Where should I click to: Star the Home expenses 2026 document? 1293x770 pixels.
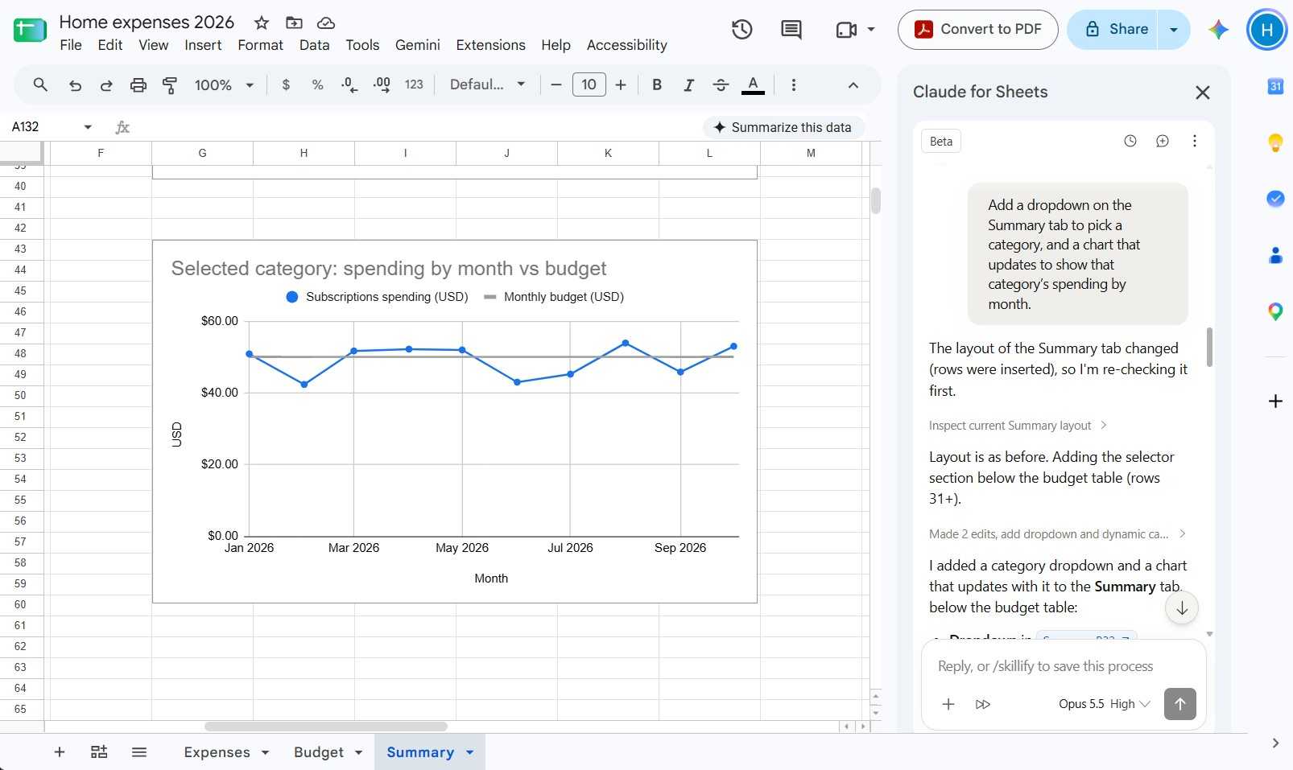262,23
